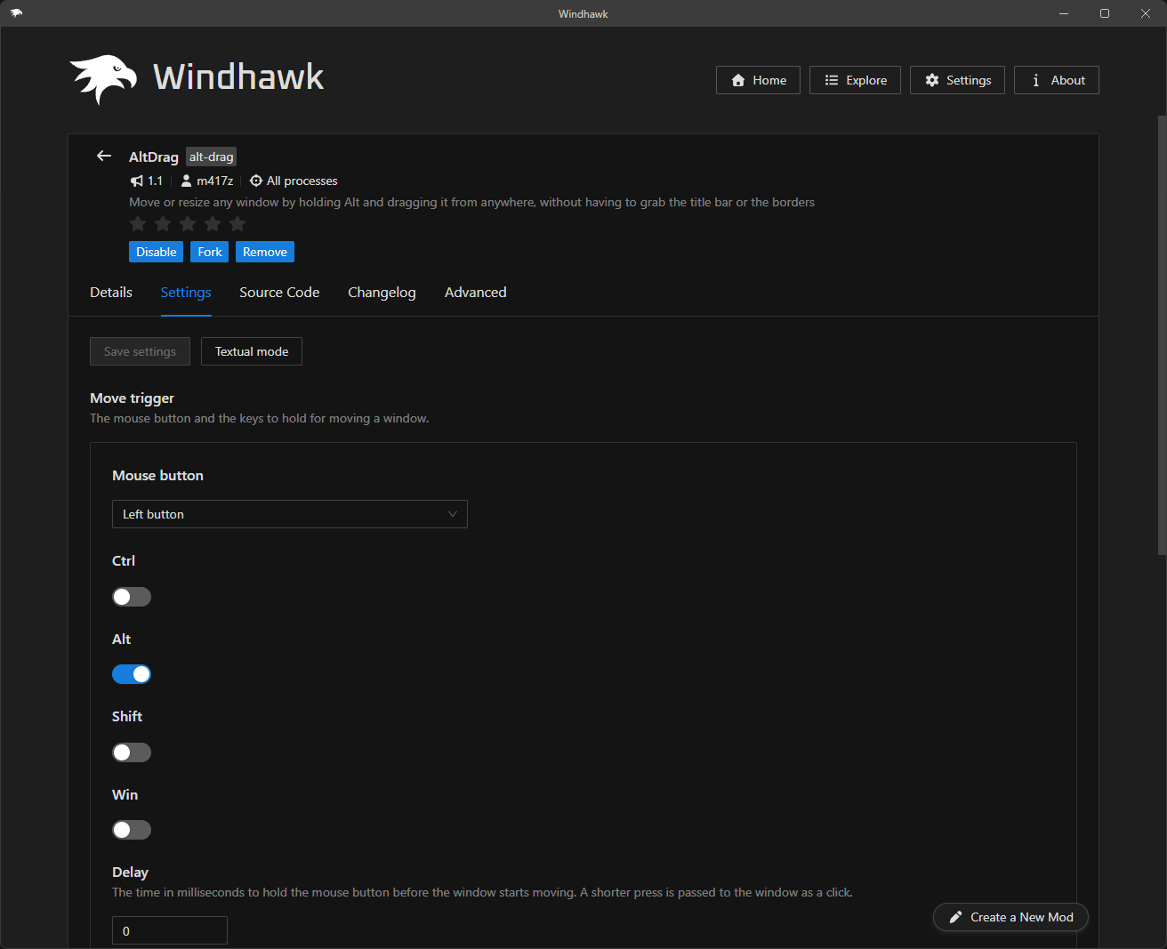
Task: Rate the mod two stars
Action: 163,223
